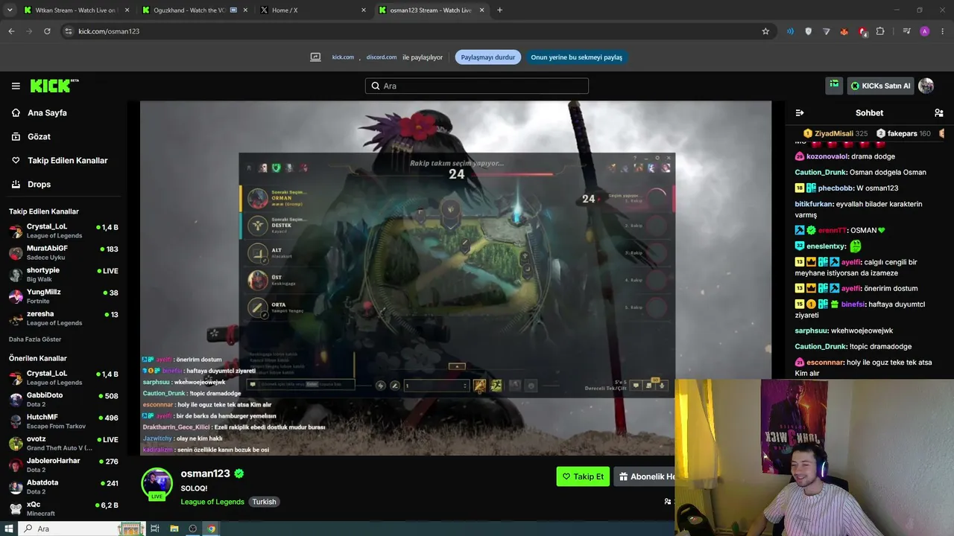
Task: Click the Abonelik gift button
Action: tap(645, 476)
